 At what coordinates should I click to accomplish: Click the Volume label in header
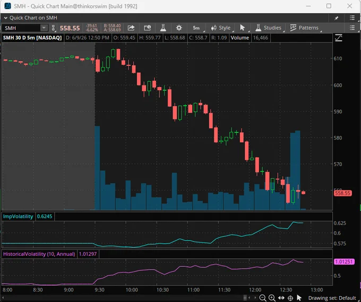pyautogui.click(x=239, y=38)
